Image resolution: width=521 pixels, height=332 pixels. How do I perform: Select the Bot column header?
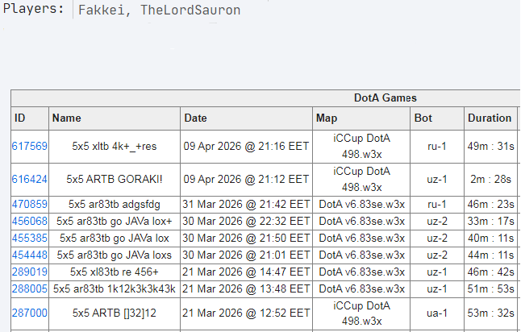[423, 118]
